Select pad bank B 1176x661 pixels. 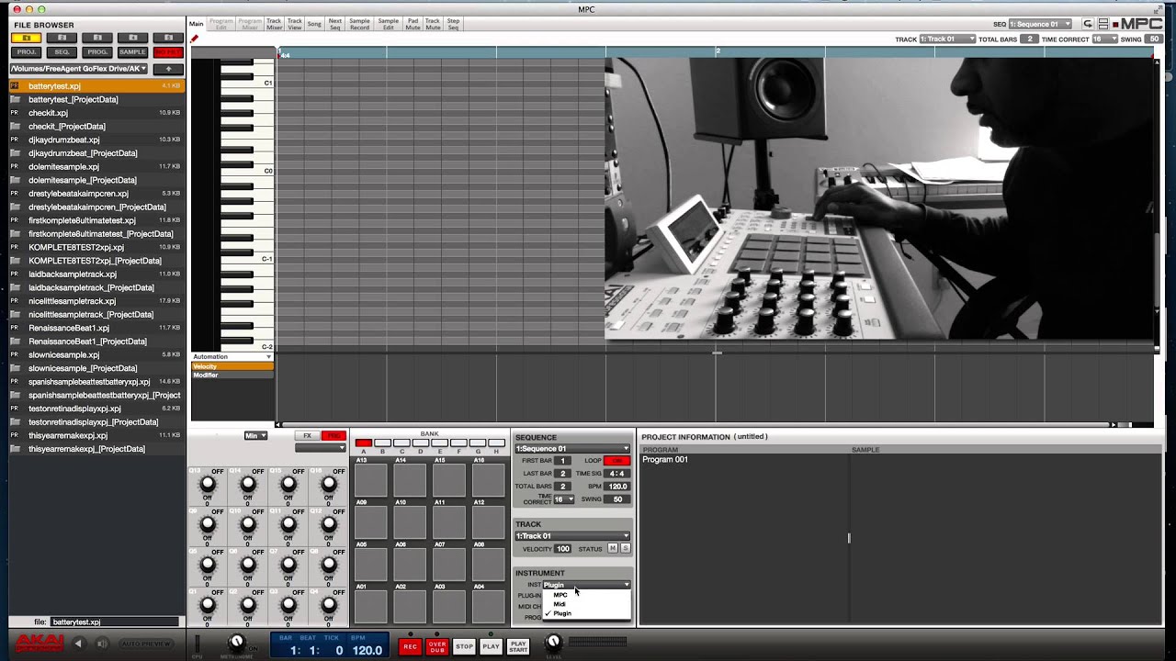pyautogui.click(x=383, y=443)
